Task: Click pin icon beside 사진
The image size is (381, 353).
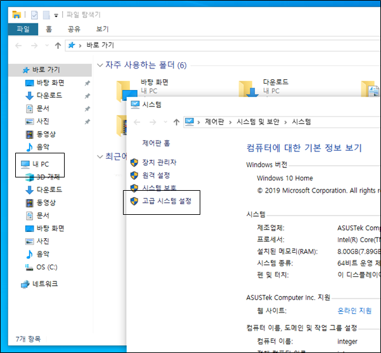Action: 87,122
